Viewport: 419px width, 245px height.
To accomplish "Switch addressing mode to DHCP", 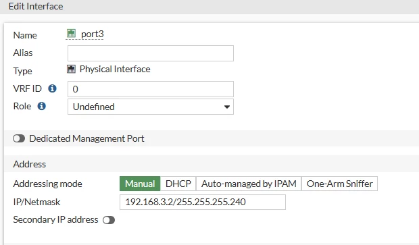I will (x=178, y=184).
